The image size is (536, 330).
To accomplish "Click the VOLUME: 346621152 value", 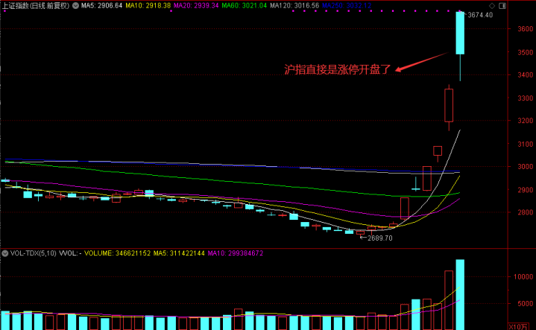I will (117, 253).
